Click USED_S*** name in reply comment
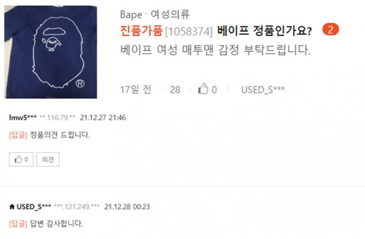Screen dimensions: 365x239 [x=34, y=207]
